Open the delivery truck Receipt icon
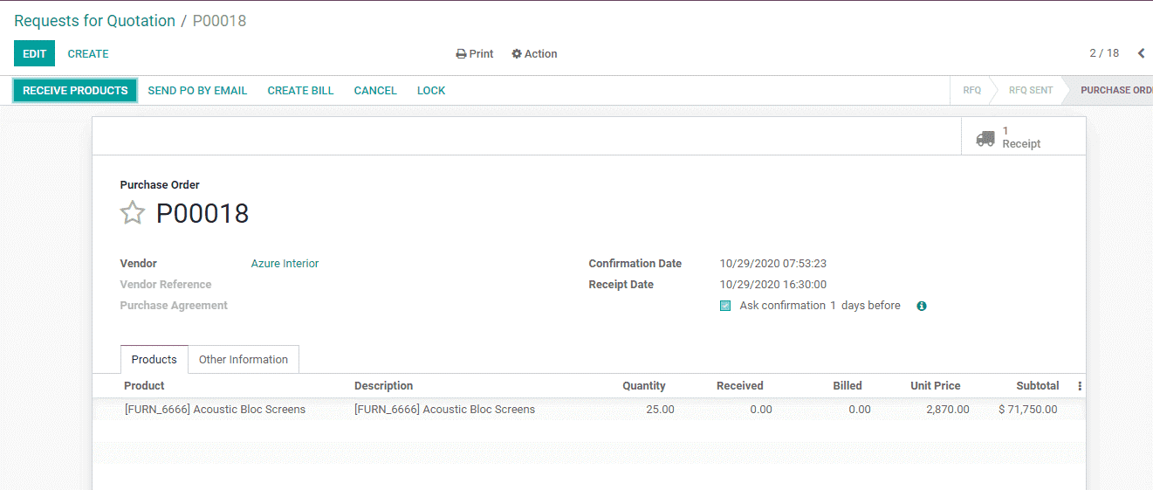This screenshot has height=490, width=1153. pyautogui.click(x=985, y=138)
